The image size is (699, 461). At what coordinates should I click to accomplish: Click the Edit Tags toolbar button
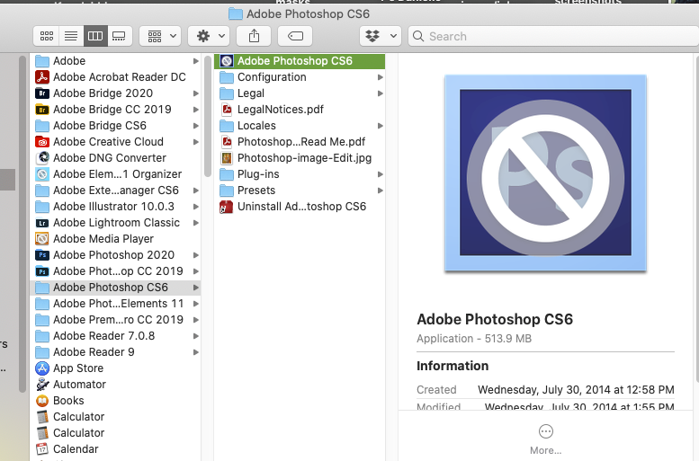(x=295, y=36)
